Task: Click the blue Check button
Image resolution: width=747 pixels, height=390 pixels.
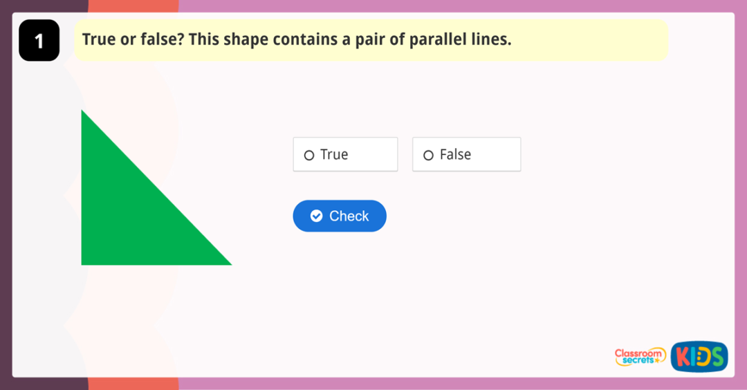Action: click(340, 216)
